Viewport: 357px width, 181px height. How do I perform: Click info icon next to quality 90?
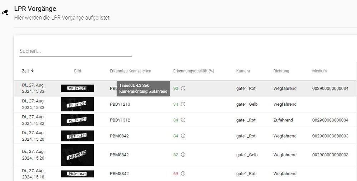point(183,88)
